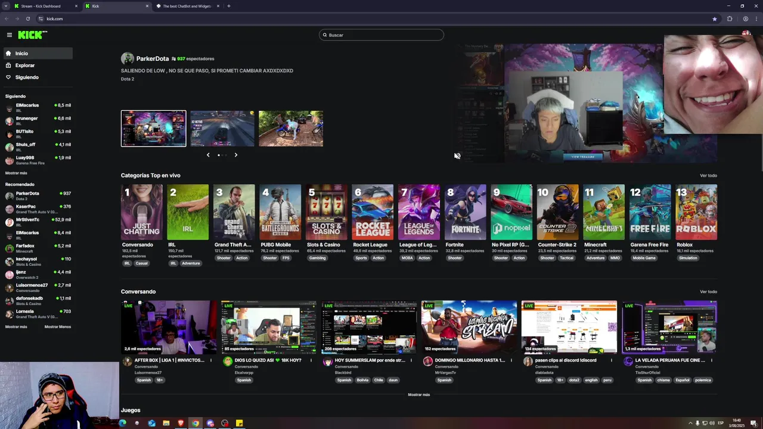Image resolution: width=763 pixels, height=429 pixels.
Task: Switch to Stream - Kick Dashboard tab
Action: [45, 6]
